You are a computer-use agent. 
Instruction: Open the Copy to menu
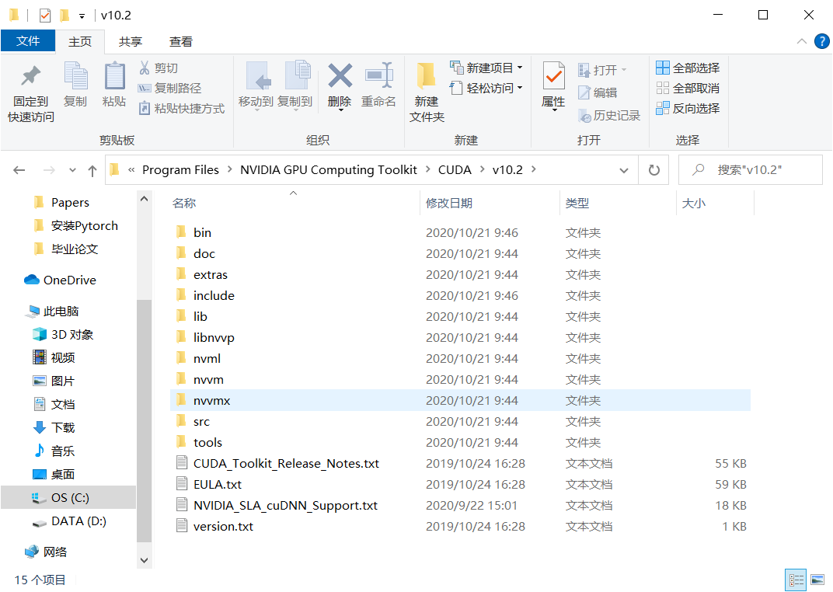(x=295, y=85)
